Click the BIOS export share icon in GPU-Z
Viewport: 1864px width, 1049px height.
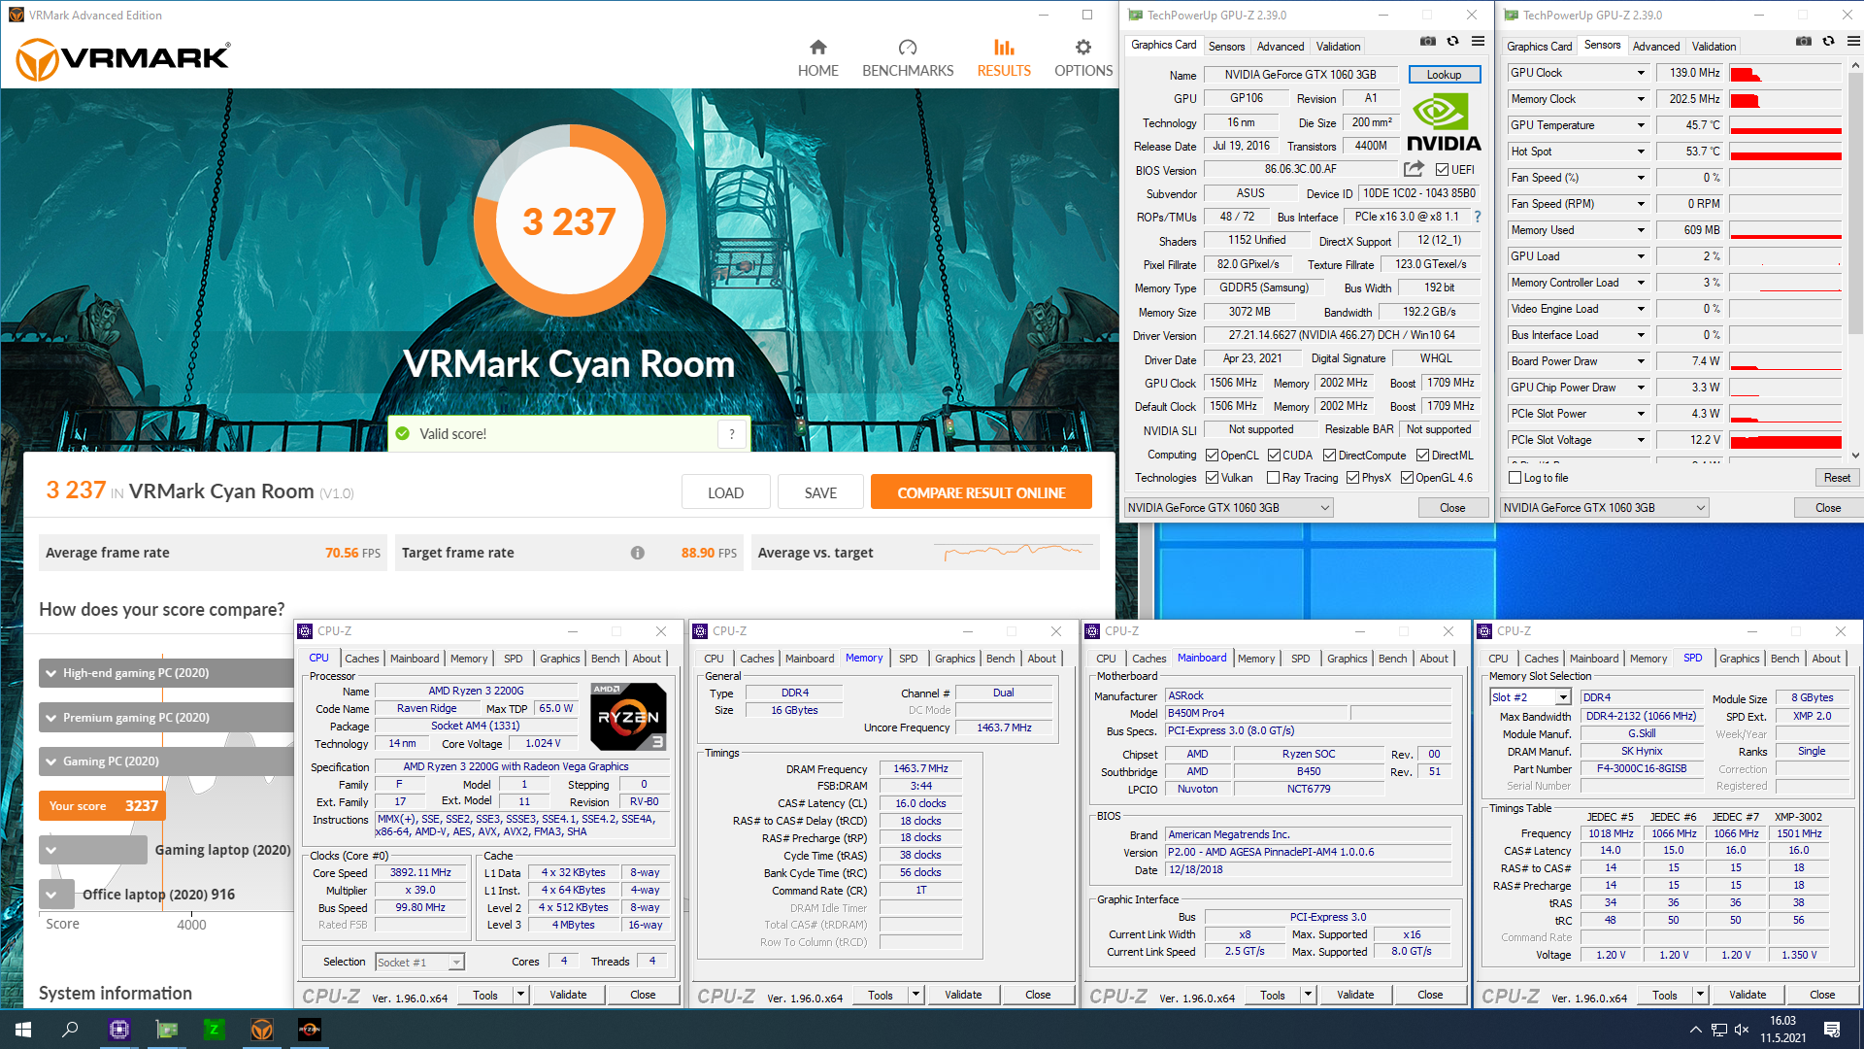click(x=1414, y=169)
